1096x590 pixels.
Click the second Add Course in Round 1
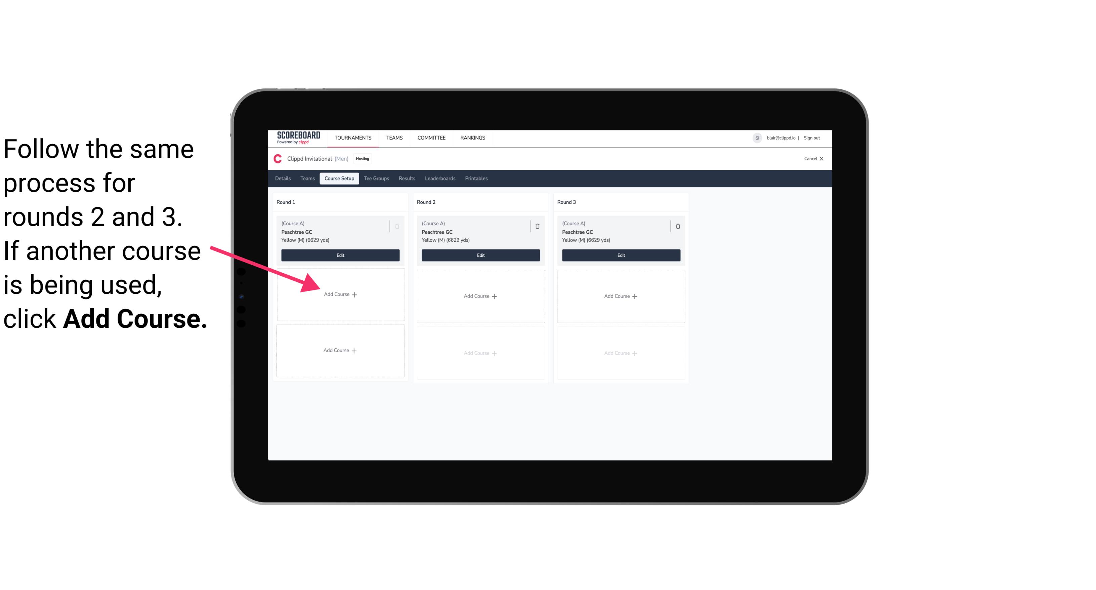[339, 350]
